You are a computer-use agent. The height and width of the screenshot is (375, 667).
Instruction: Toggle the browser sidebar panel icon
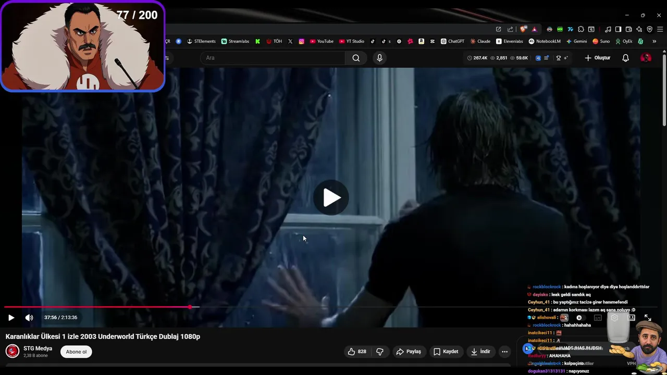click(x=619, y=29)
